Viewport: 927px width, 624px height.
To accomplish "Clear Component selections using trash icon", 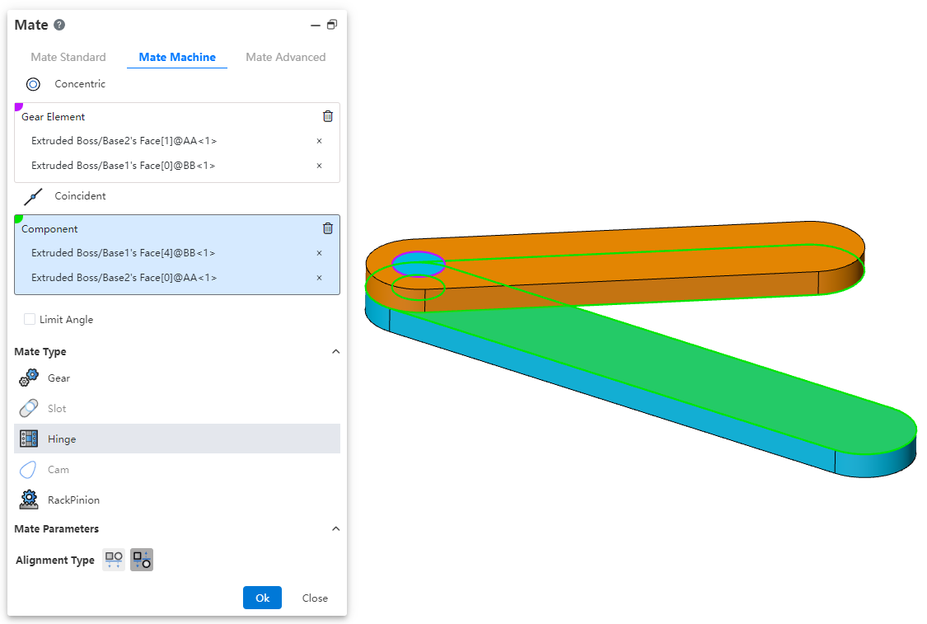I will 328,228.
